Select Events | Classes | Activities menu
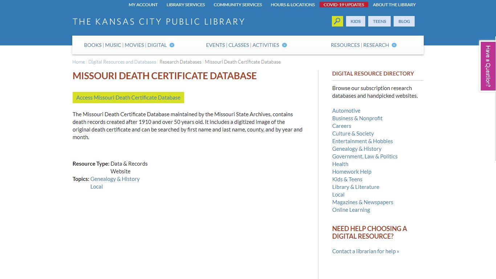This screenshot has height=279, width=496. tap(243, 45)
